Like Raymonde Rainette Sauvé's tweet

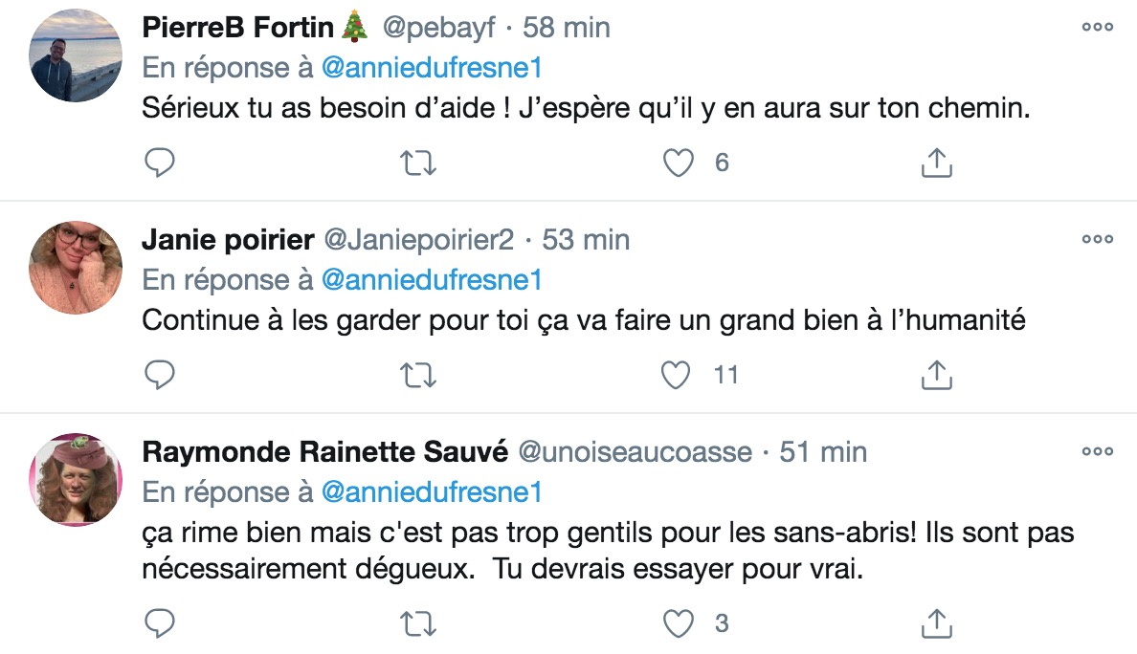[x=678, y=623]
